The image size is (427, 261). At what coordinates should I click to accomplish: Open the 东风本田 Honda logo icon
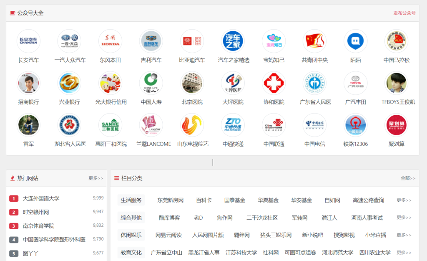point(110,41)
